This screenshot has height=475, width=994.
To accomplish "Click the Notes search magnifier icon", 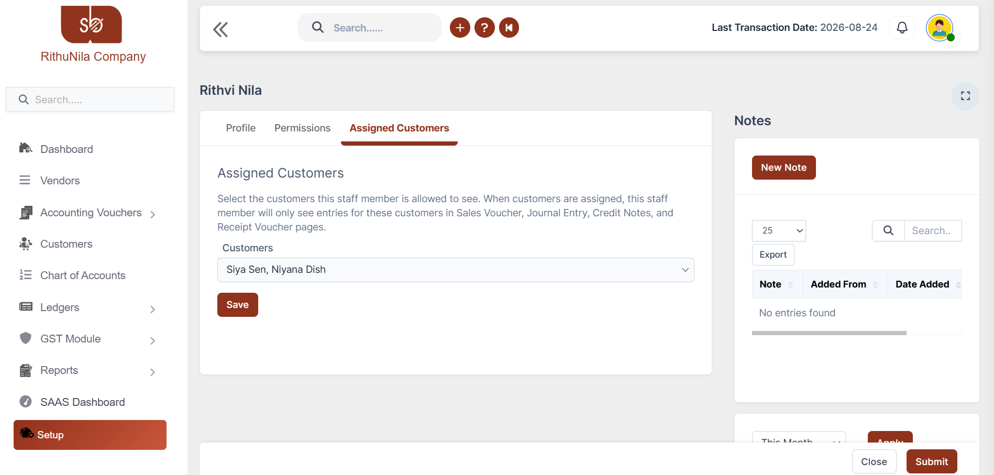I will point(888,230).
